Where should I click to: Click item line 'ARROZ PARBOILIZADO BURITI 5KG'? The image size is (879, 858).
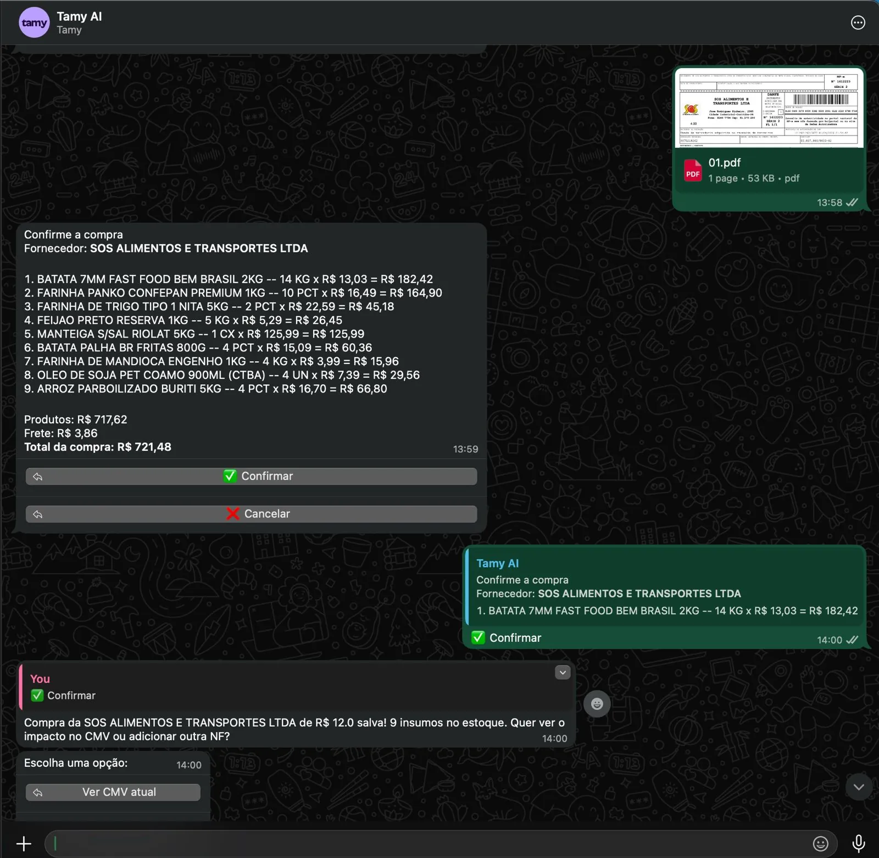click(x=206, y=389)
